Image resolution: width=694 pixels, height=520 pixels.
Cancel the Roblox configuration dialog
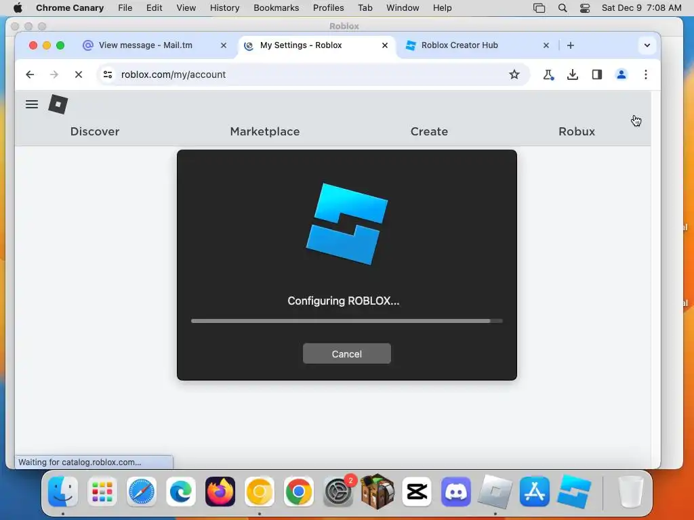coord(346,353)
